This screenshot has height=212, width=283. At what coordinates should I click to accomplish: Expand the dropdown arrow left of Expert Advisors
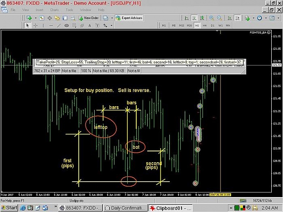pyautogui.click(x=112, y=18)
